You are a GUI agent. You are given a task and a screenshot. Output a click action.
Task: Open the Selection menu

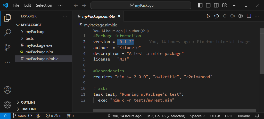[44, 5]
